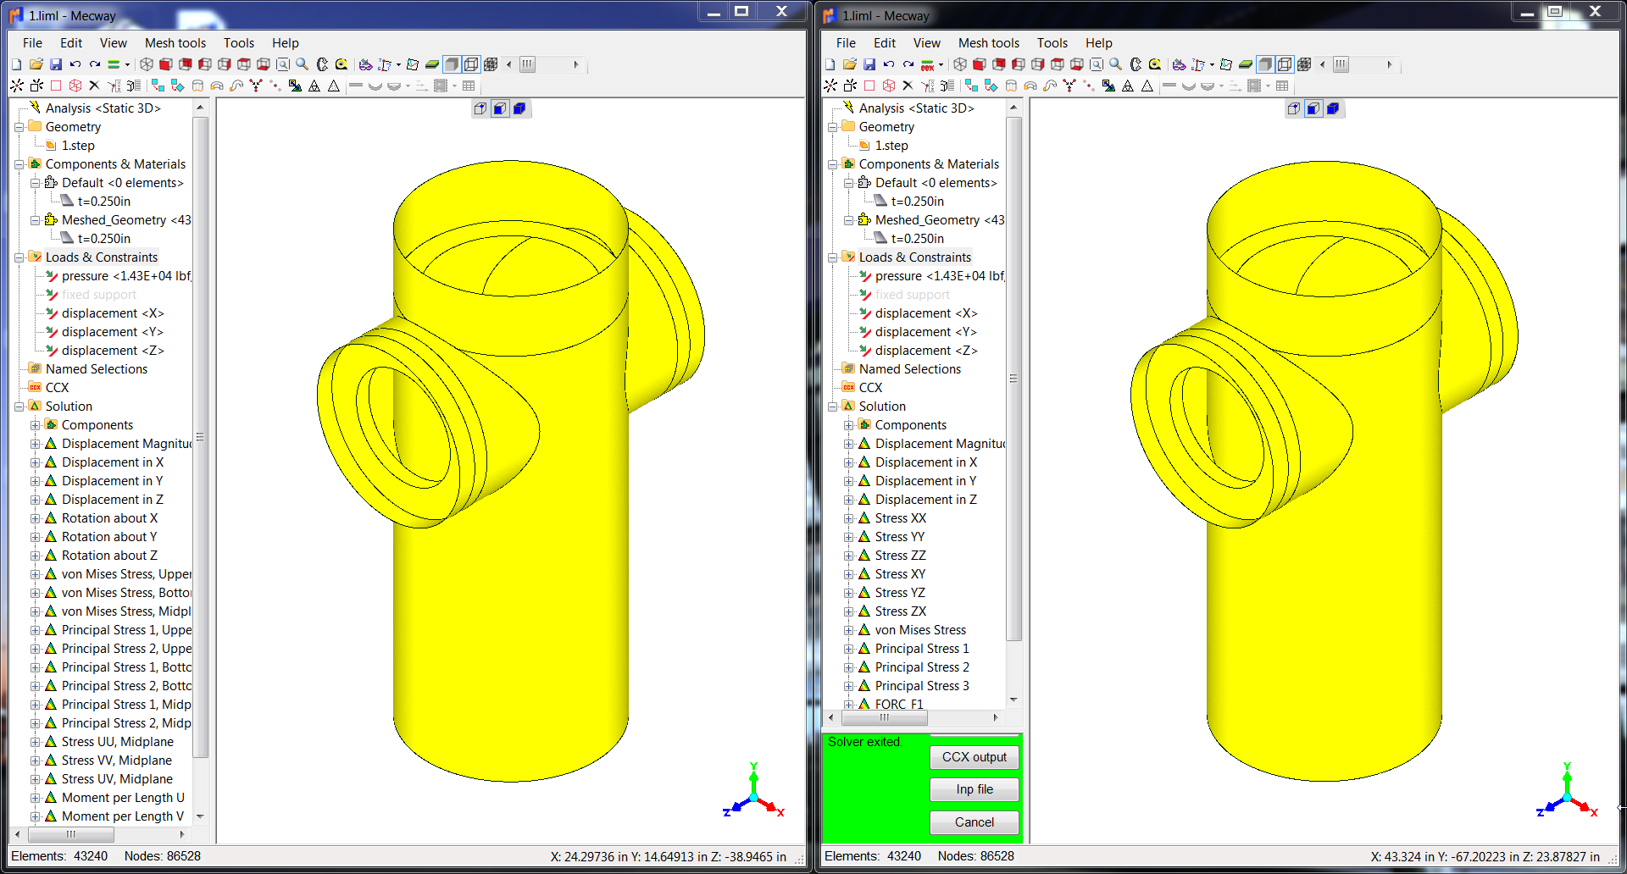Click cutting plane green icon in right window
Screen dimensions: 1627x874
(1246, 64)
